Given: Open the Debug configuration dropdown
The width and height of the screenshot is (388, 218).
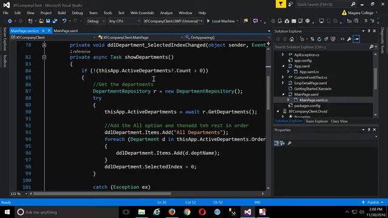Looking at the screenshot, I should coord(96,21).
